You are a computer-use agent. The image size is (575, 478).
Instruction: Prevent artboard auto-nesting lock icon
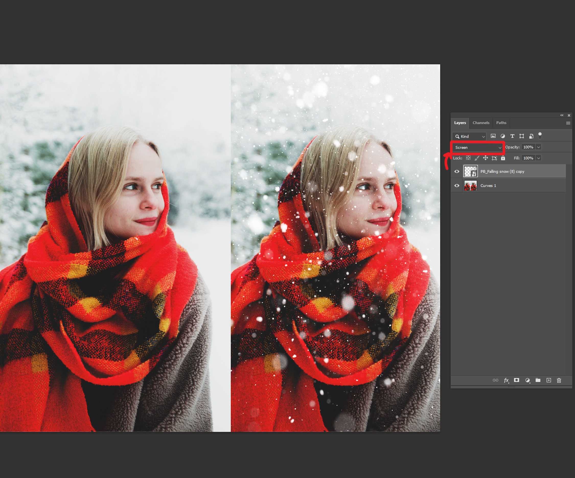click(494, 158)
